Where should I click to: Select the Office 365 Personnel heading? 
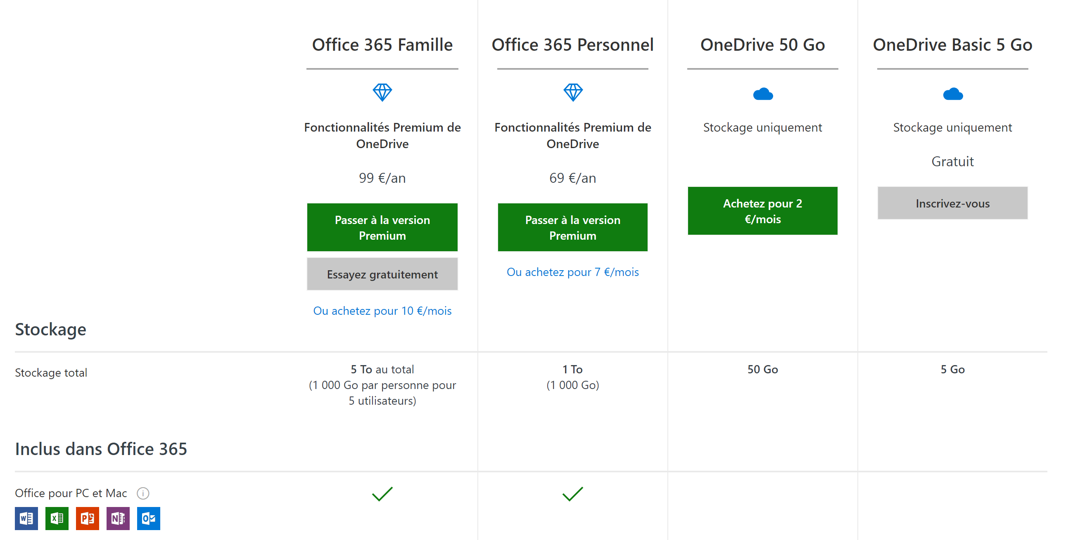coord(573,45)
